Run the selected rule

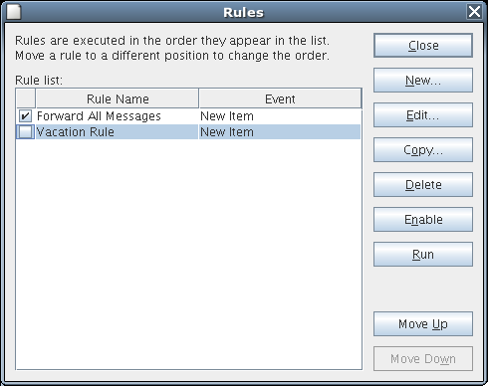423,255
